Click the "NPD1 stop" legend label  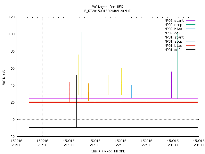(x=173, y=41)
